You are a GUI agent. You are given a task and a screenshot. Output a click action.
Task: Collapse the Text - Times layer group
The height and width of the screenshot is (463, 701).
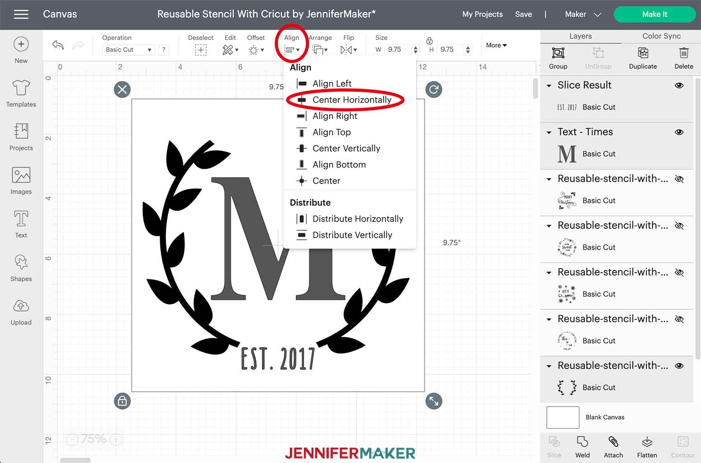pyautogui.click(x=549, y=132)
